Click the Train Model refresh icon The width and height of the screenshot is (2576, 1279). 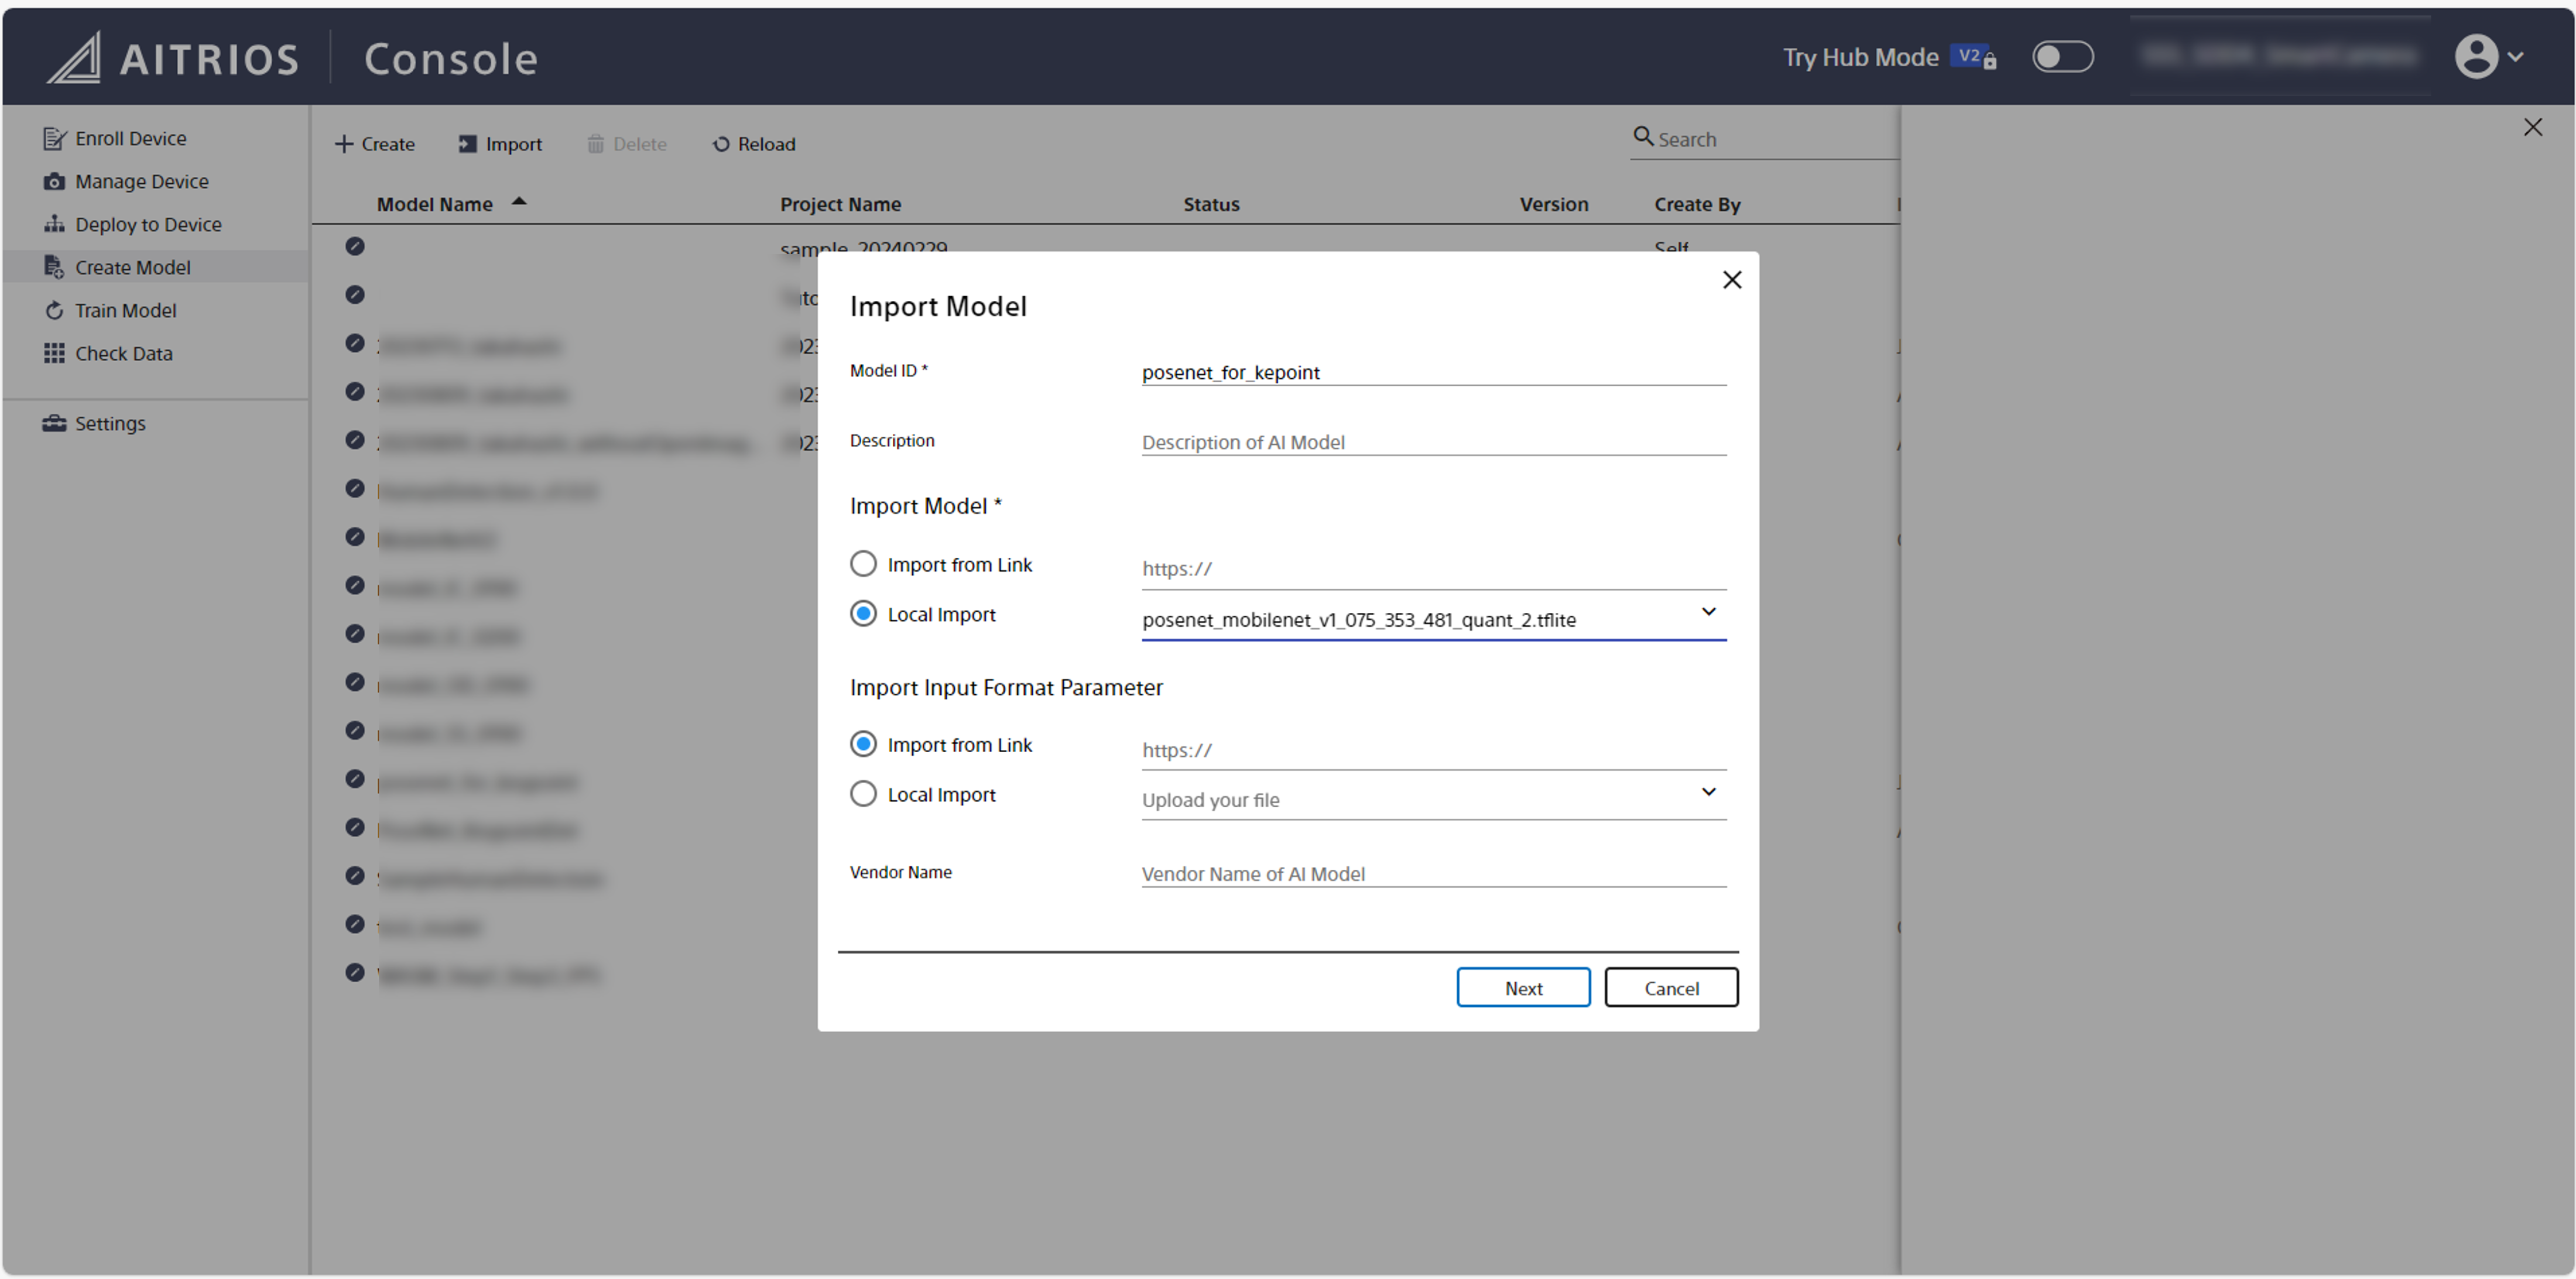54,310
